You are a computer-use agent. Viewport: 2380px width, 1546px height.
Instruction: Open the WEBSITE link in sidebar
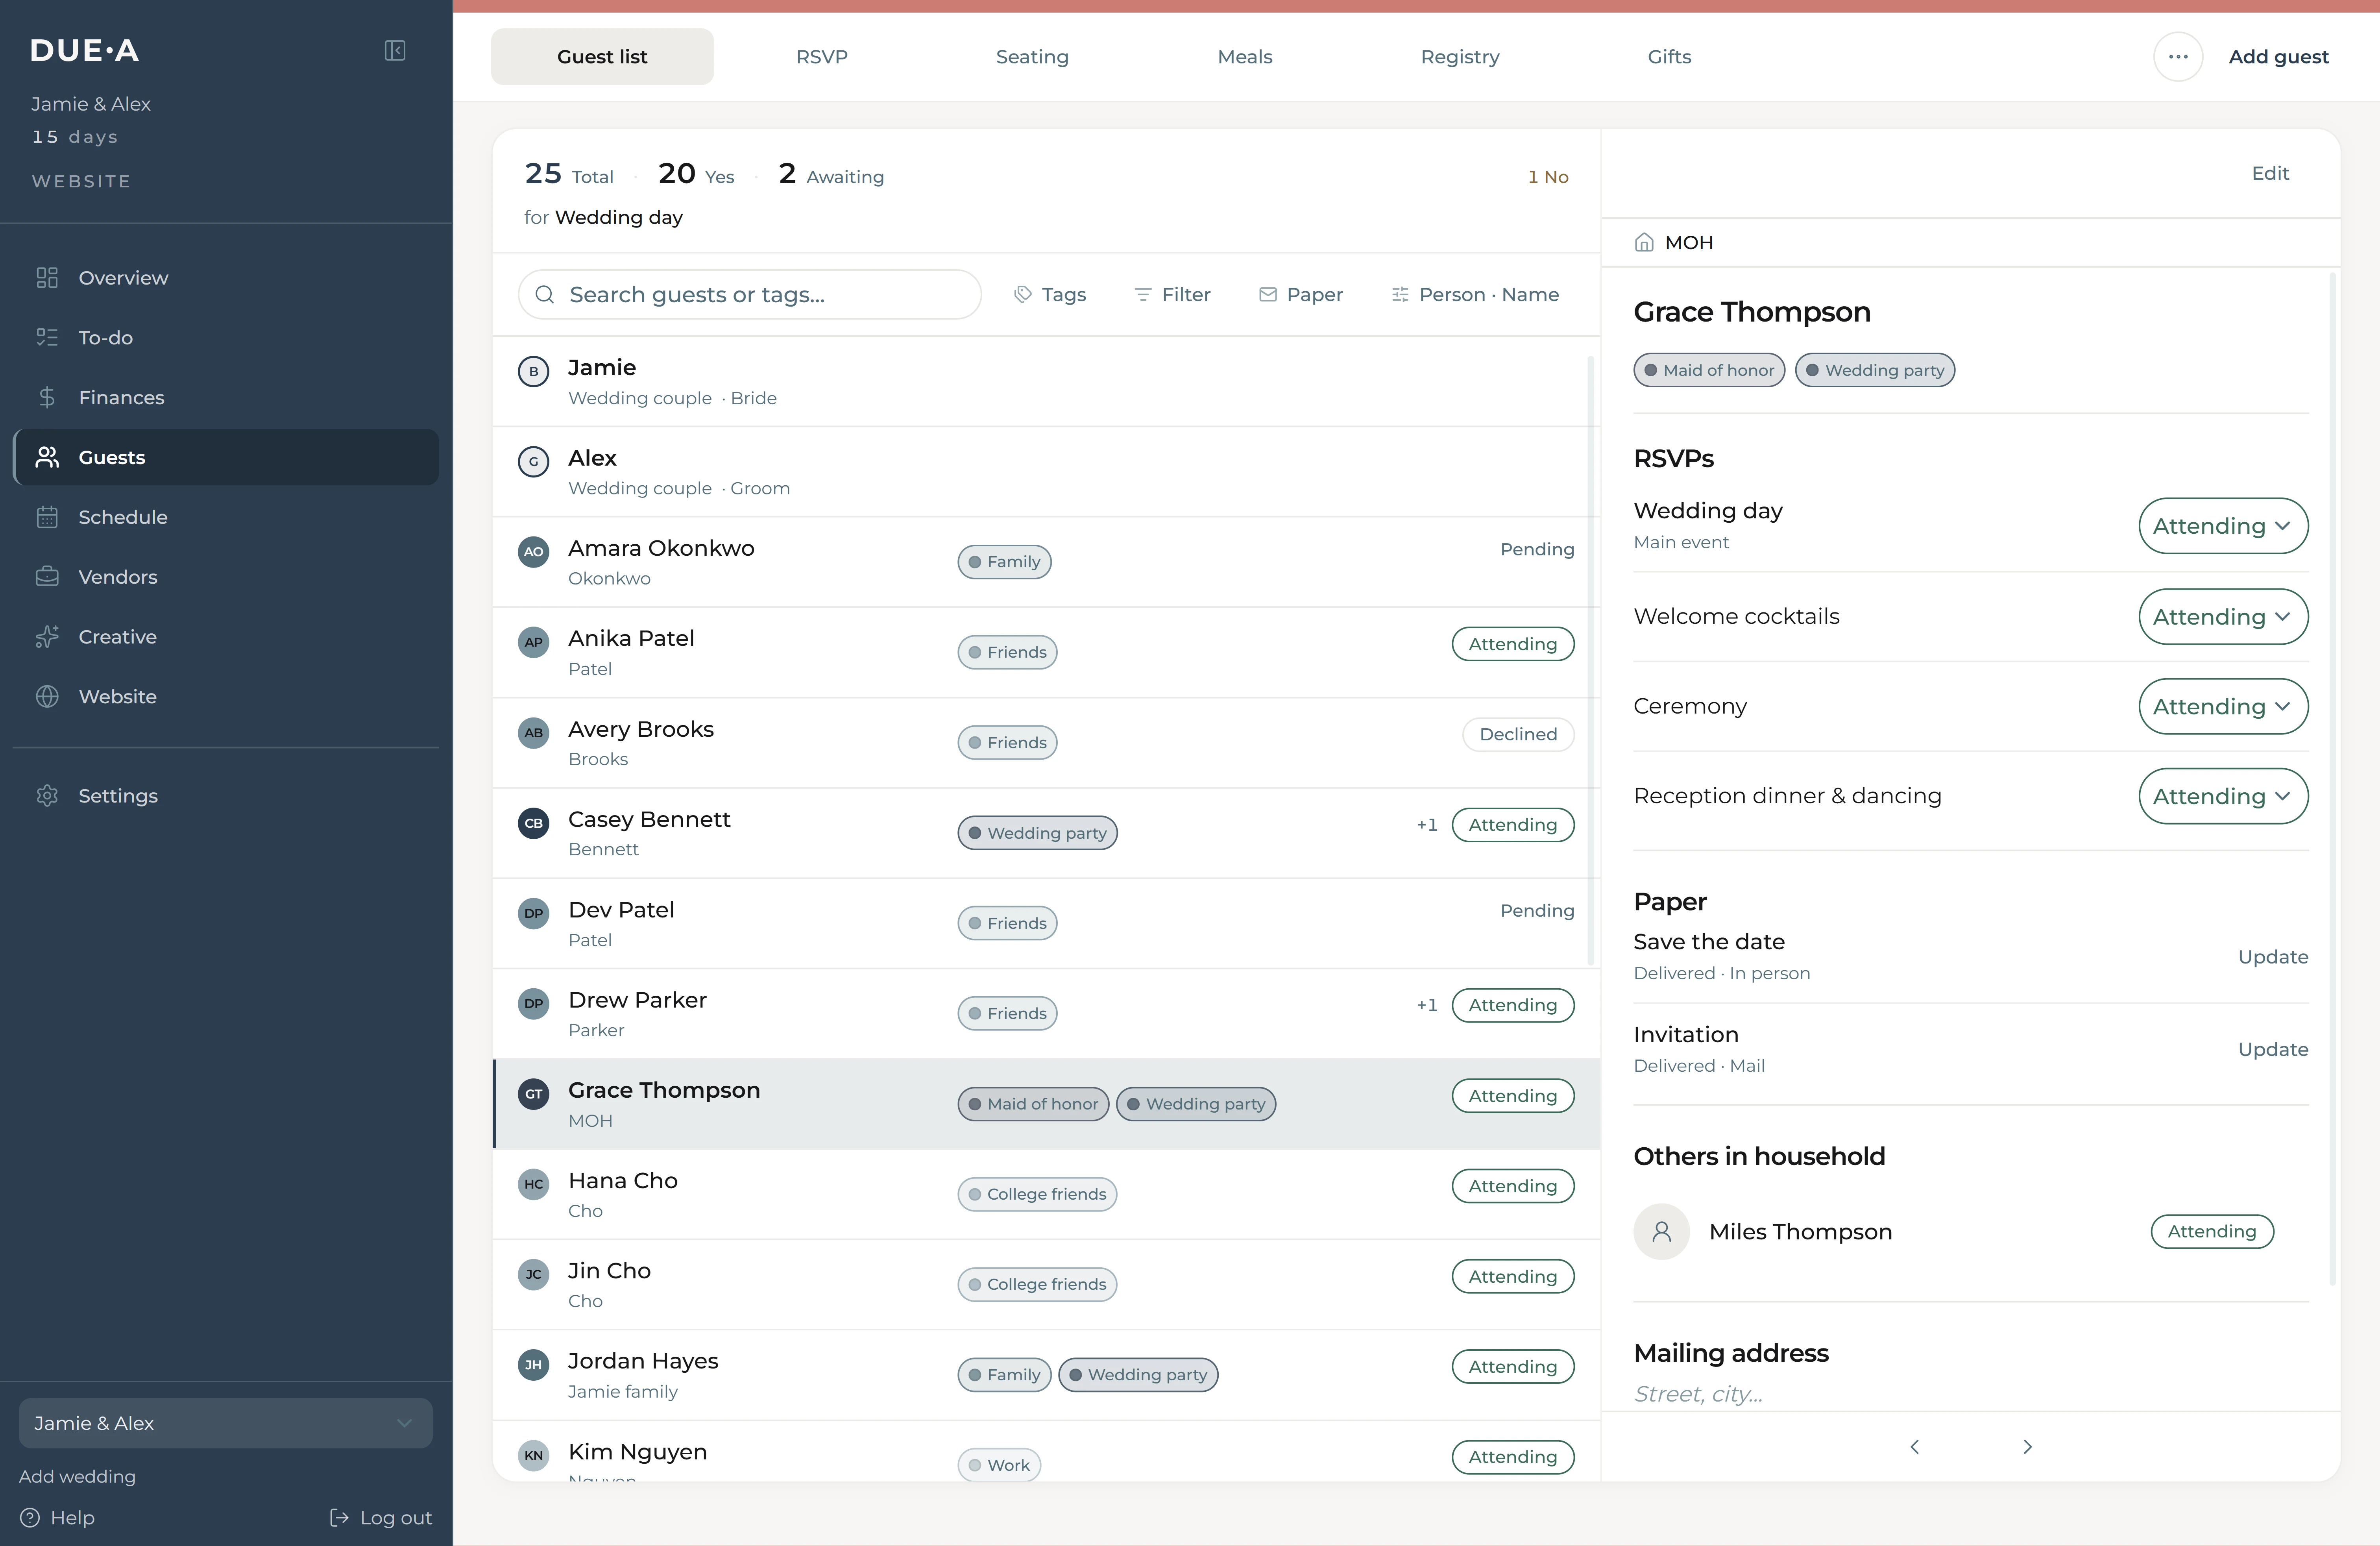[81, 181]
